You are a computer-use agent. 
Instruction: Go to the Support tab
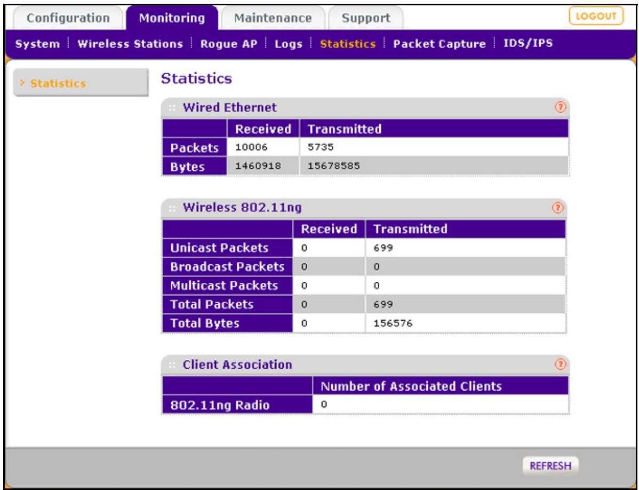coord(365,18)
